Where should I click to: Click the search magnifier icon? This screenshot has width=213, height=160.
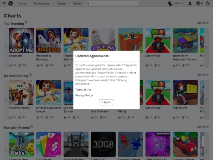click(x=88, y=3)
